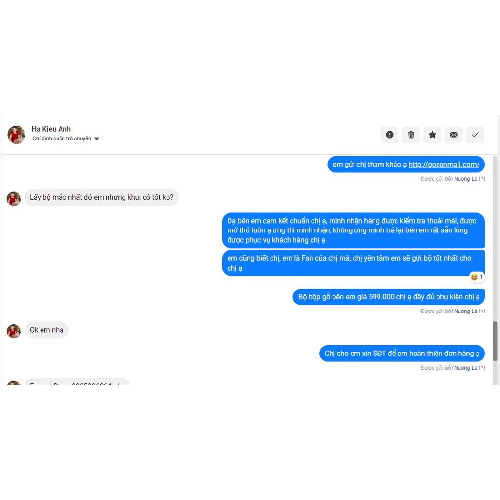The width and height of the screenshot is (500, 500).
Task: Open the laughing emoji reaction badge
Action: [477, 277]
